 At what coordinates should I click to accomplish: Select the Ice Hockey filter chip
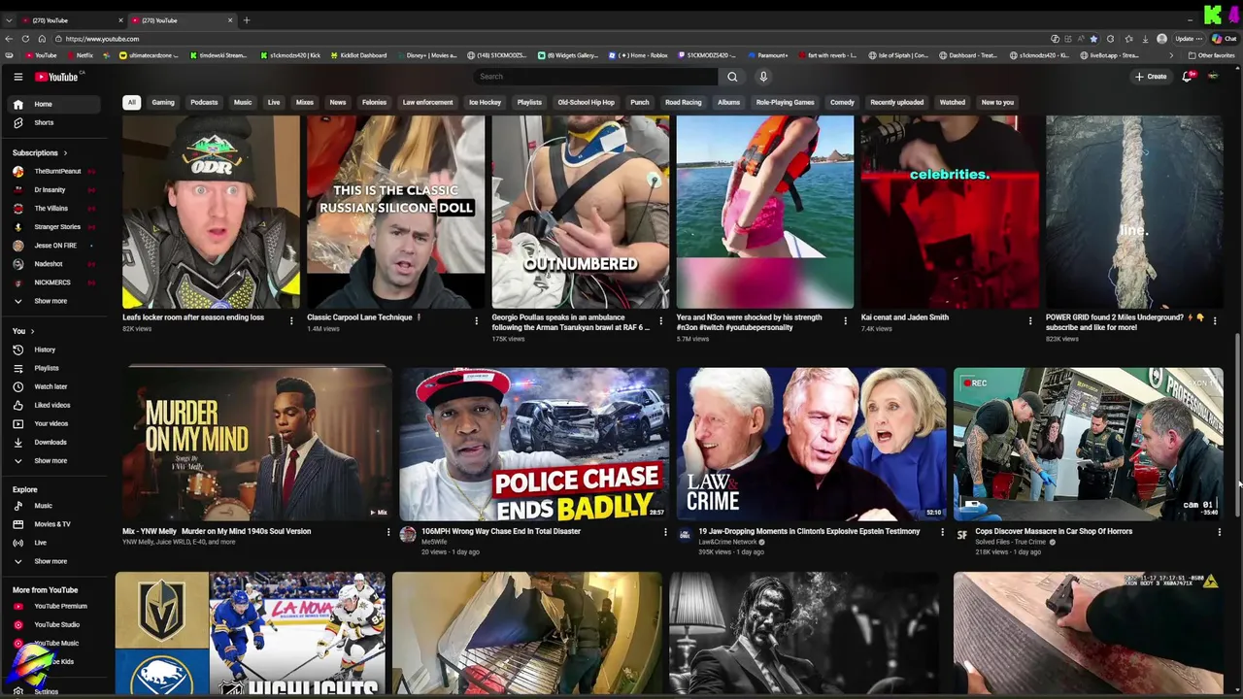point(485,102)
